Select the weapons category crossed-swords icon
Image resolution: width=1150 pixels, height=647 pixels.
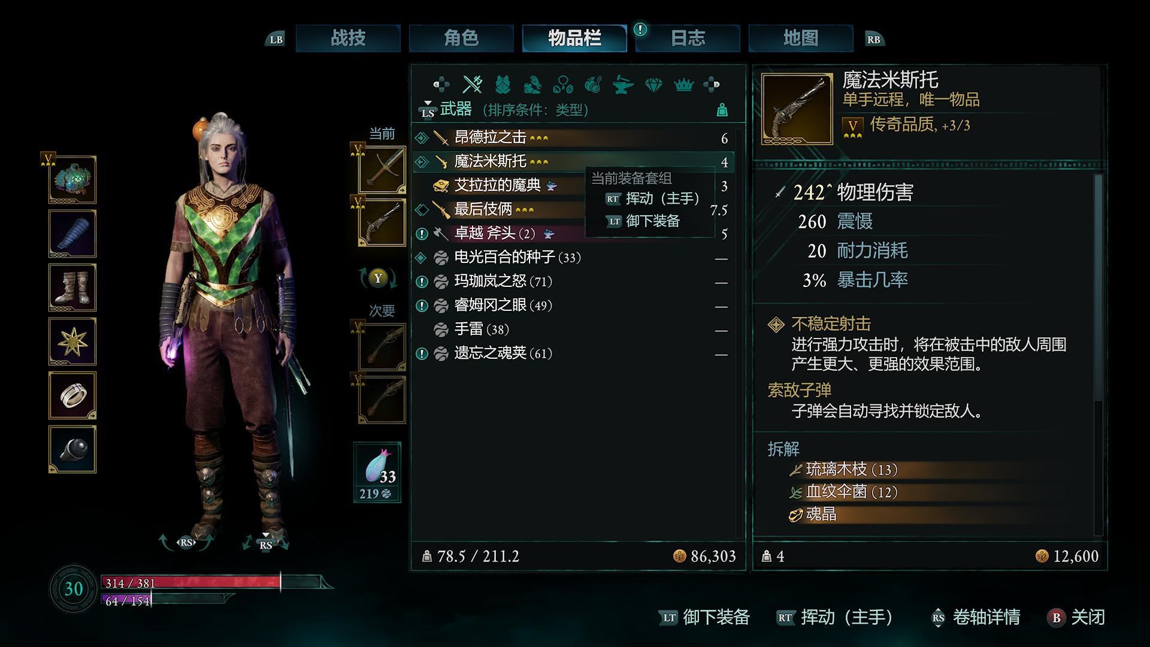pyautogui.click(x=473, y=84)
